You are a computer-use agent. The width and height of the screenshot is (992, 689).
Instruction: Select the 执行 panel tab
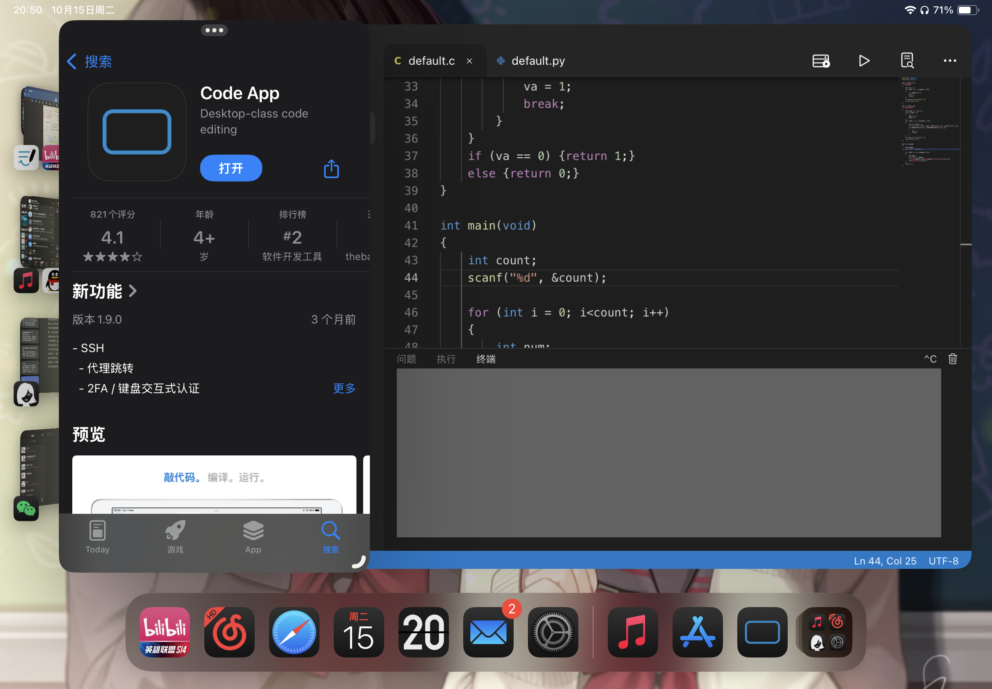tap(446, 359)
